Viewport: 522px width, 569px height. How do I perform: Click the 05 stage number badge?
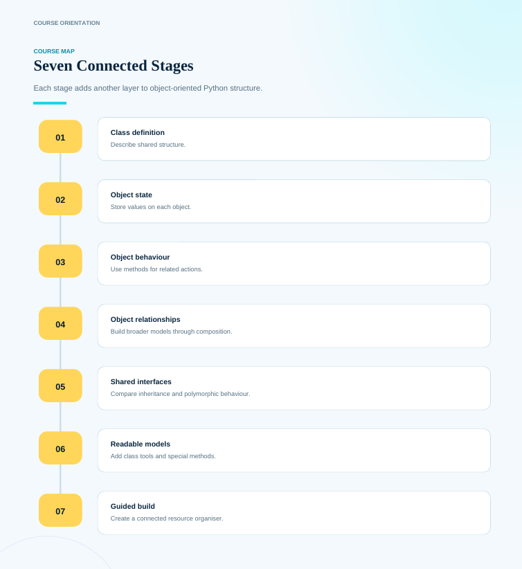[60, 386]
